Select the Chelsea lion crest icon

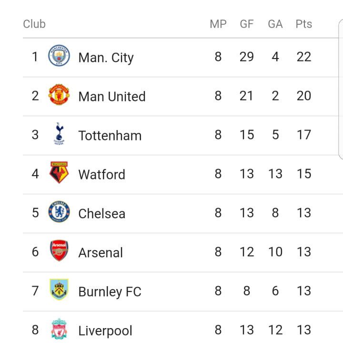pyautogui.click(x=59, y=211)
